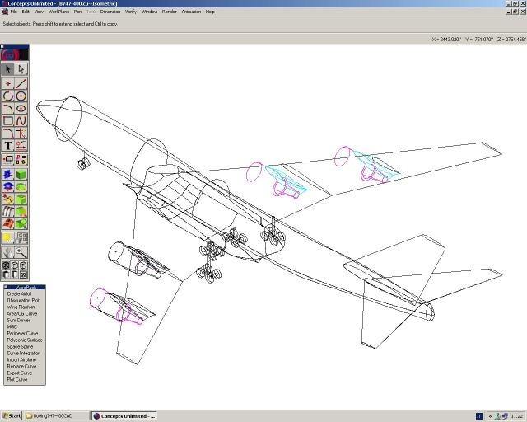Screen dimensions: 527x422
Task: Open the Render menu
Action: pos(169,12)
